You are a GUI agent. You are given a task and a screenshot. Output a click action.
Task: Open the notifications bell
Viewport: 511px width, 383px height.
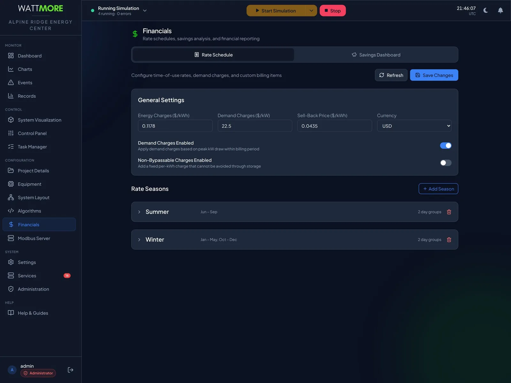(x=500, y=11)
